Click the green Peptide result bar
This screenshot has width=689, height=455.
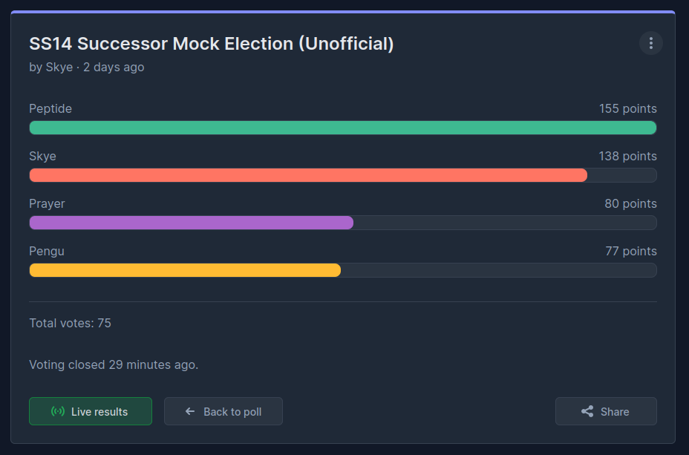tap(343, 128)
